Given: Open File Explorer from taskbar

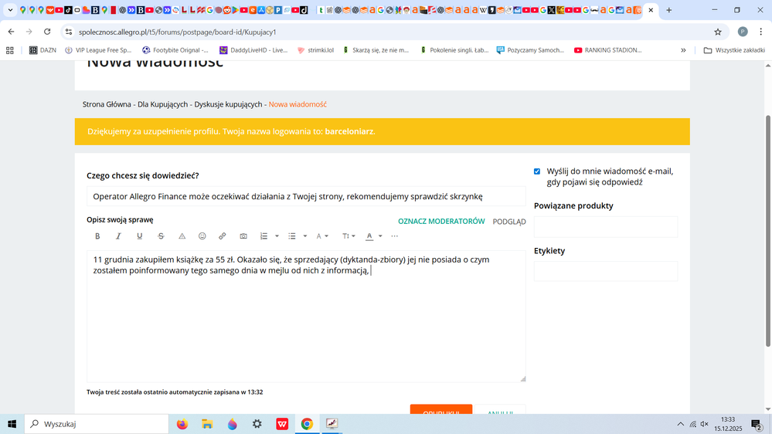Looking at the screenshot, I should pyautogui.click(x=207, y=424).
